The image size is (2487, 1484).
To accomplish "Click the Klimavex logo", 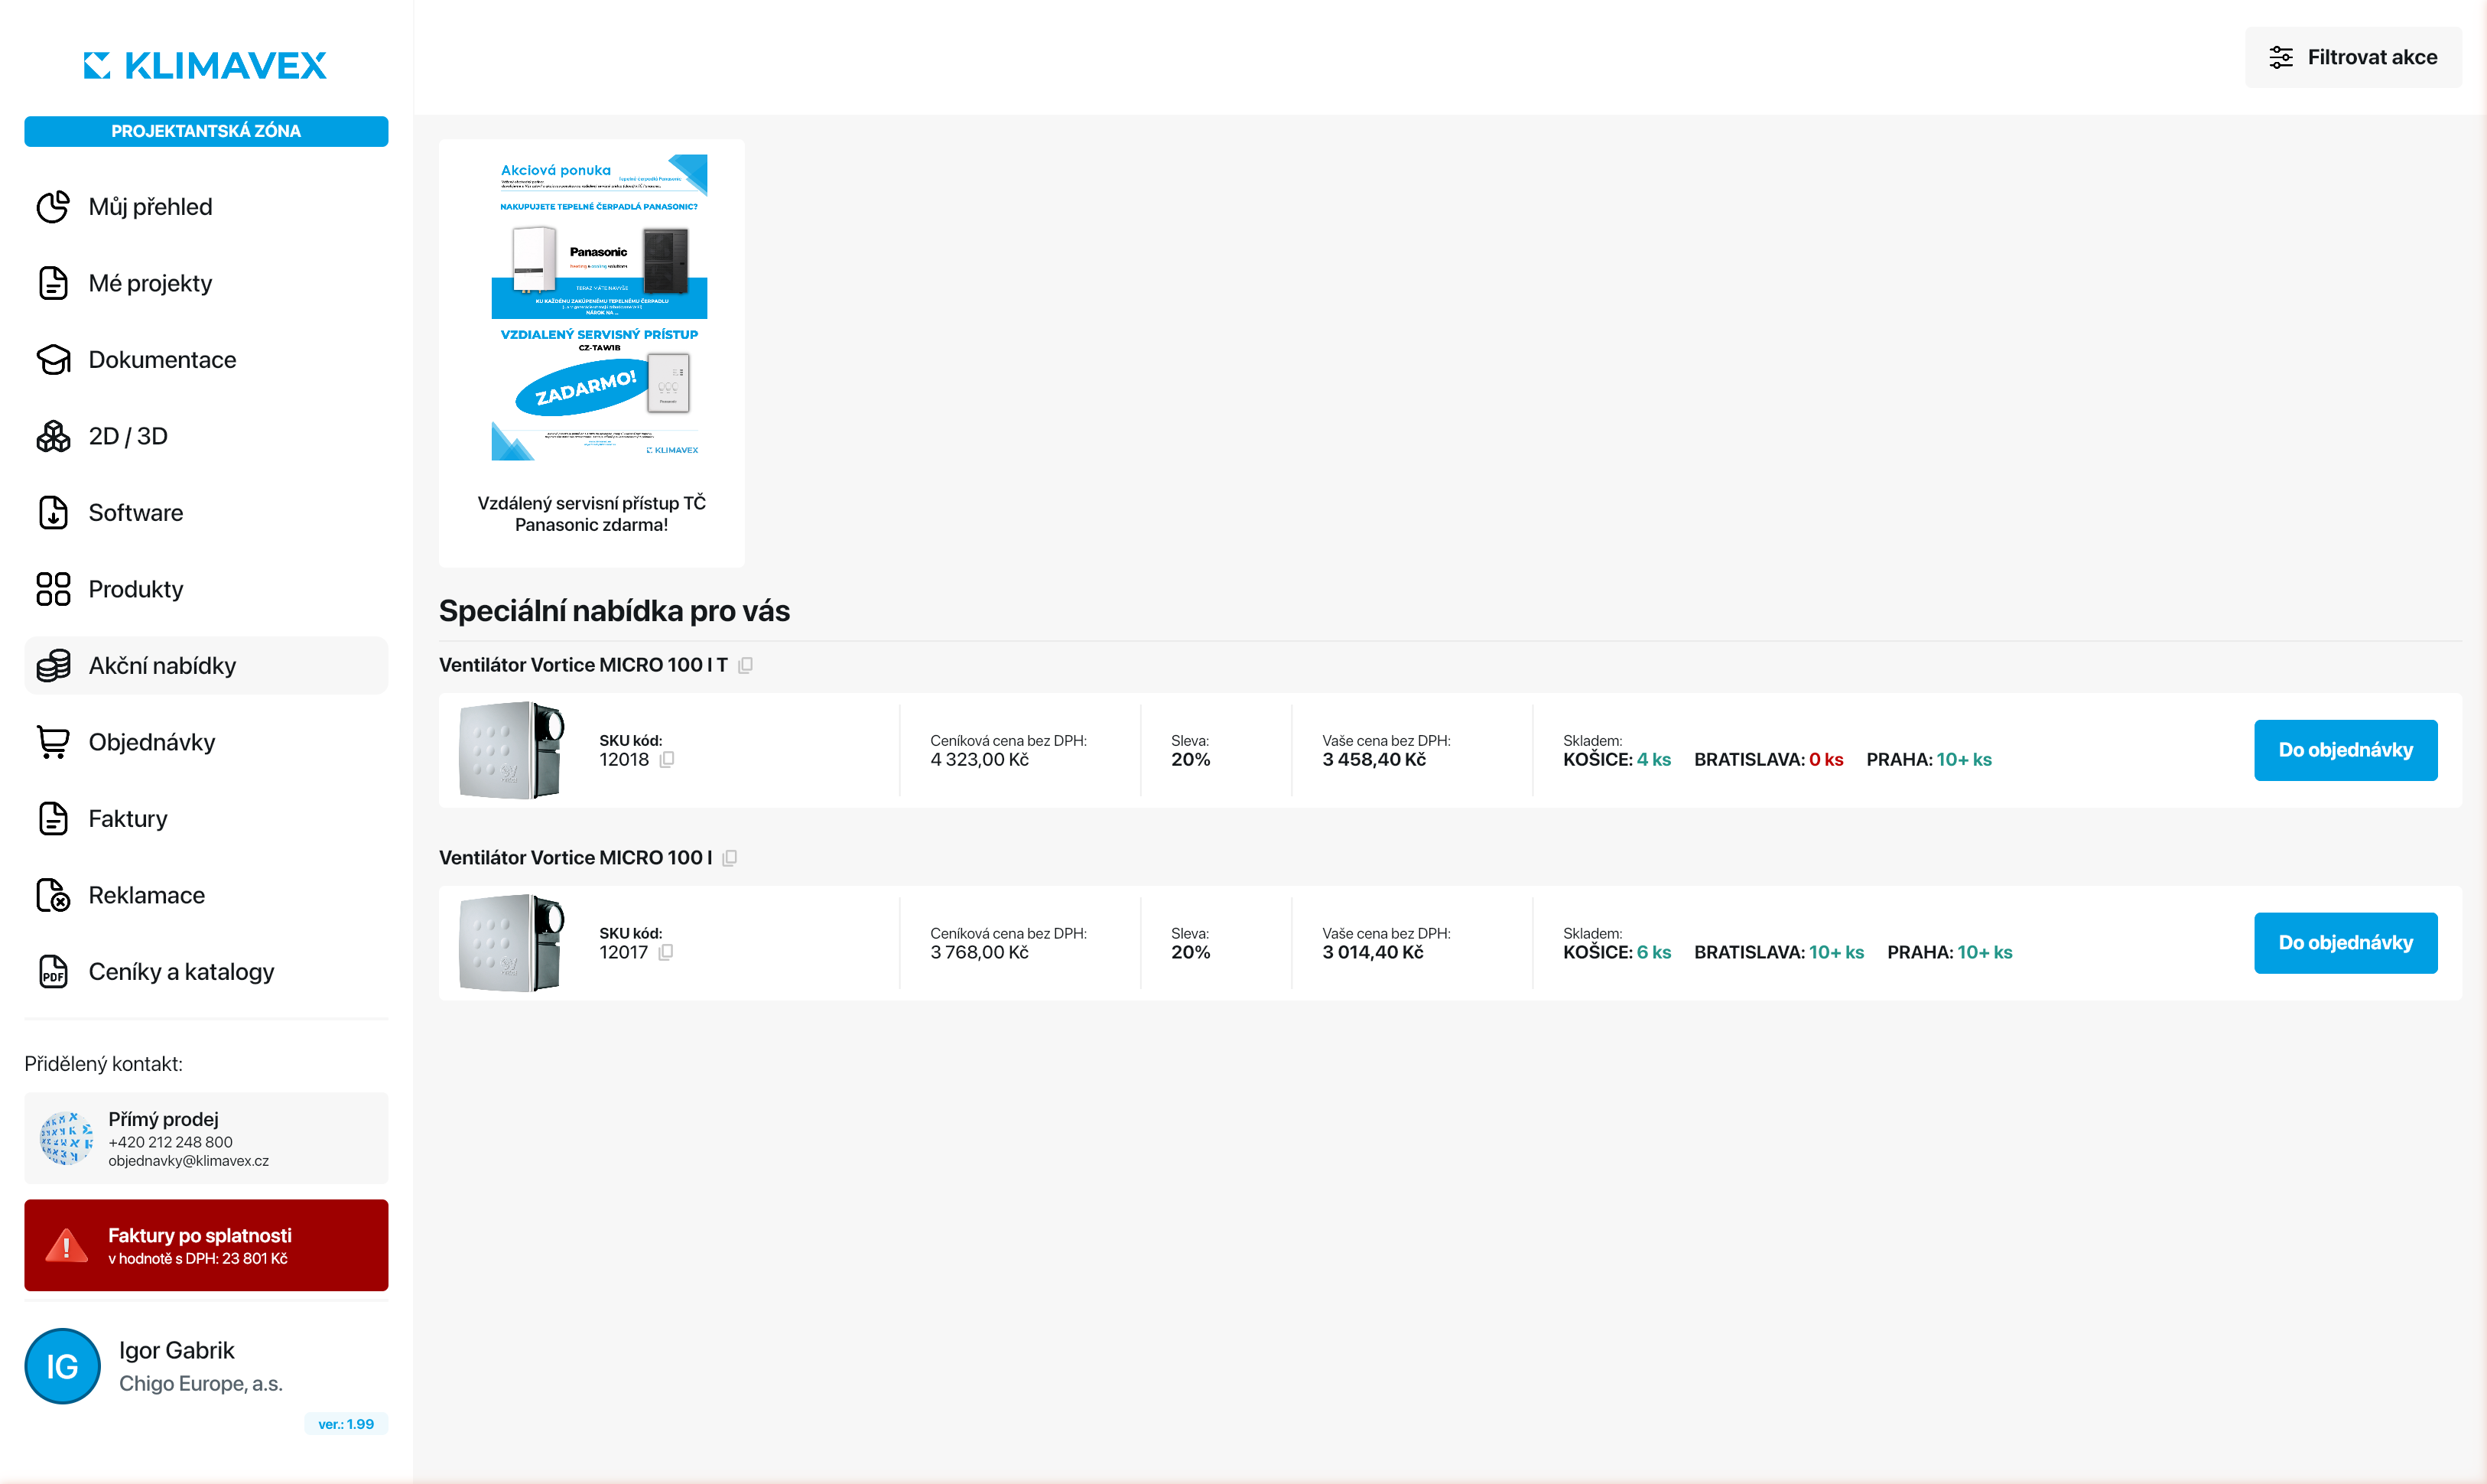I will tap(205, 65).
